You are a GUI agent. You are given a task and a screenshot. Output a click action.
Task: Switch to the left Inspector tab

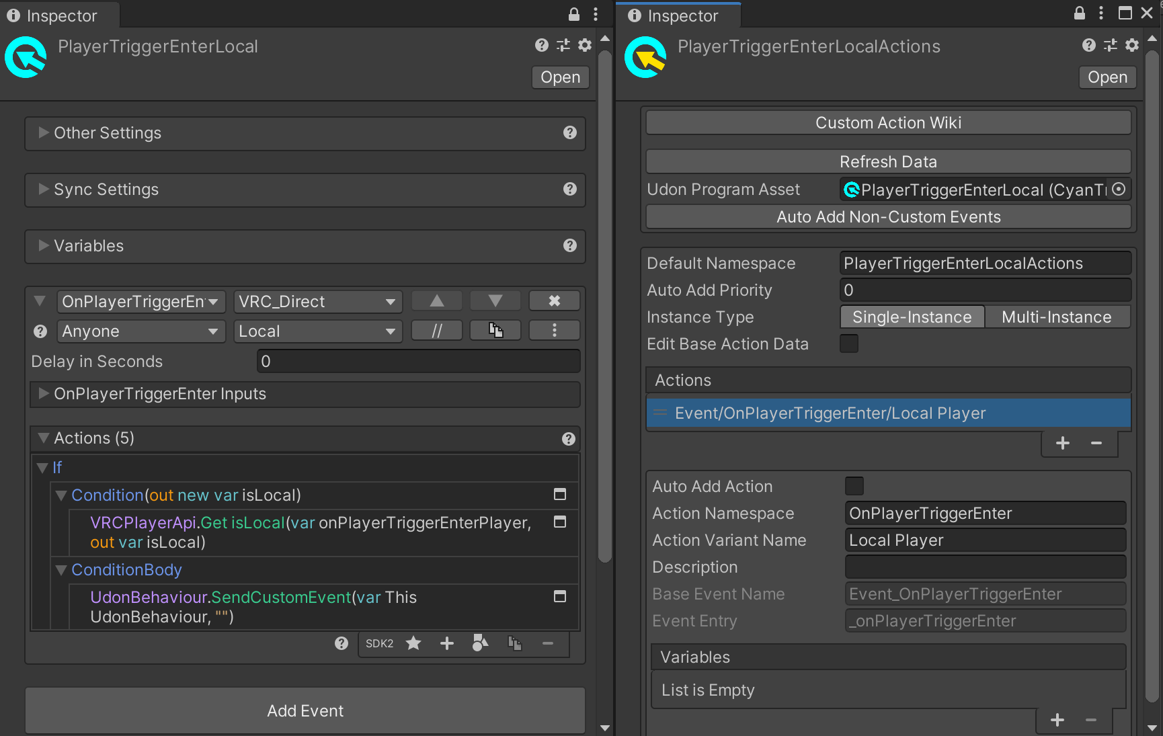pos(61,15)
